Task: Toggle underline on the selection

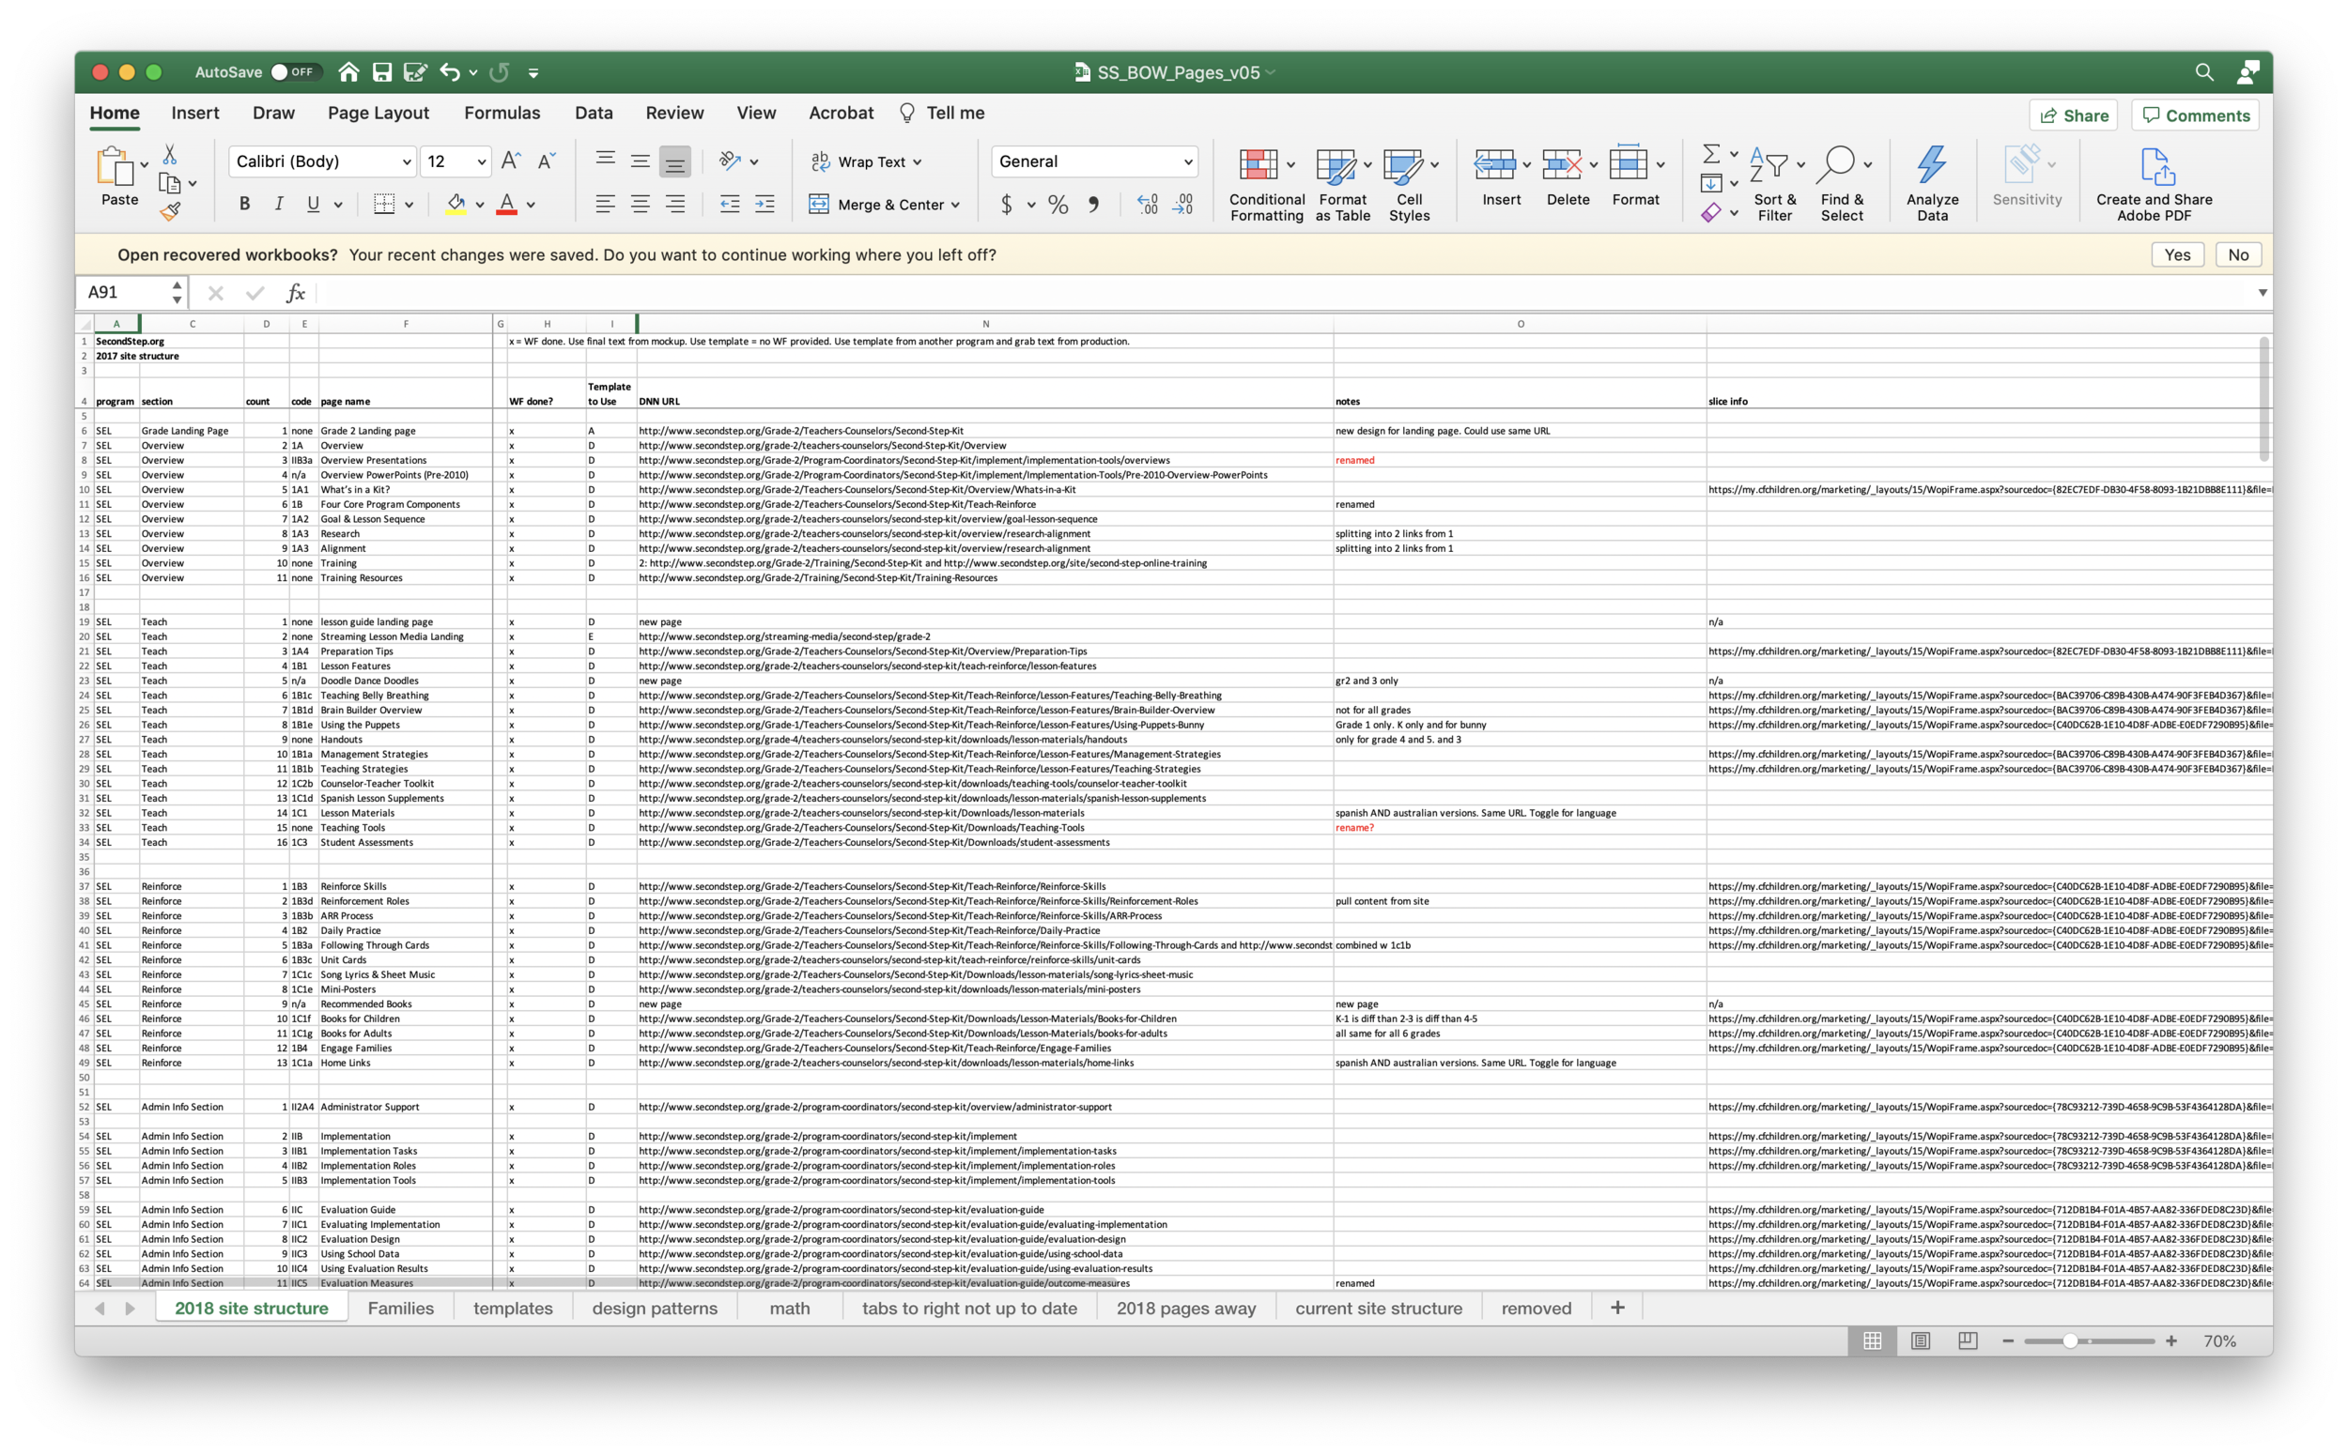Action: point(314,203)
